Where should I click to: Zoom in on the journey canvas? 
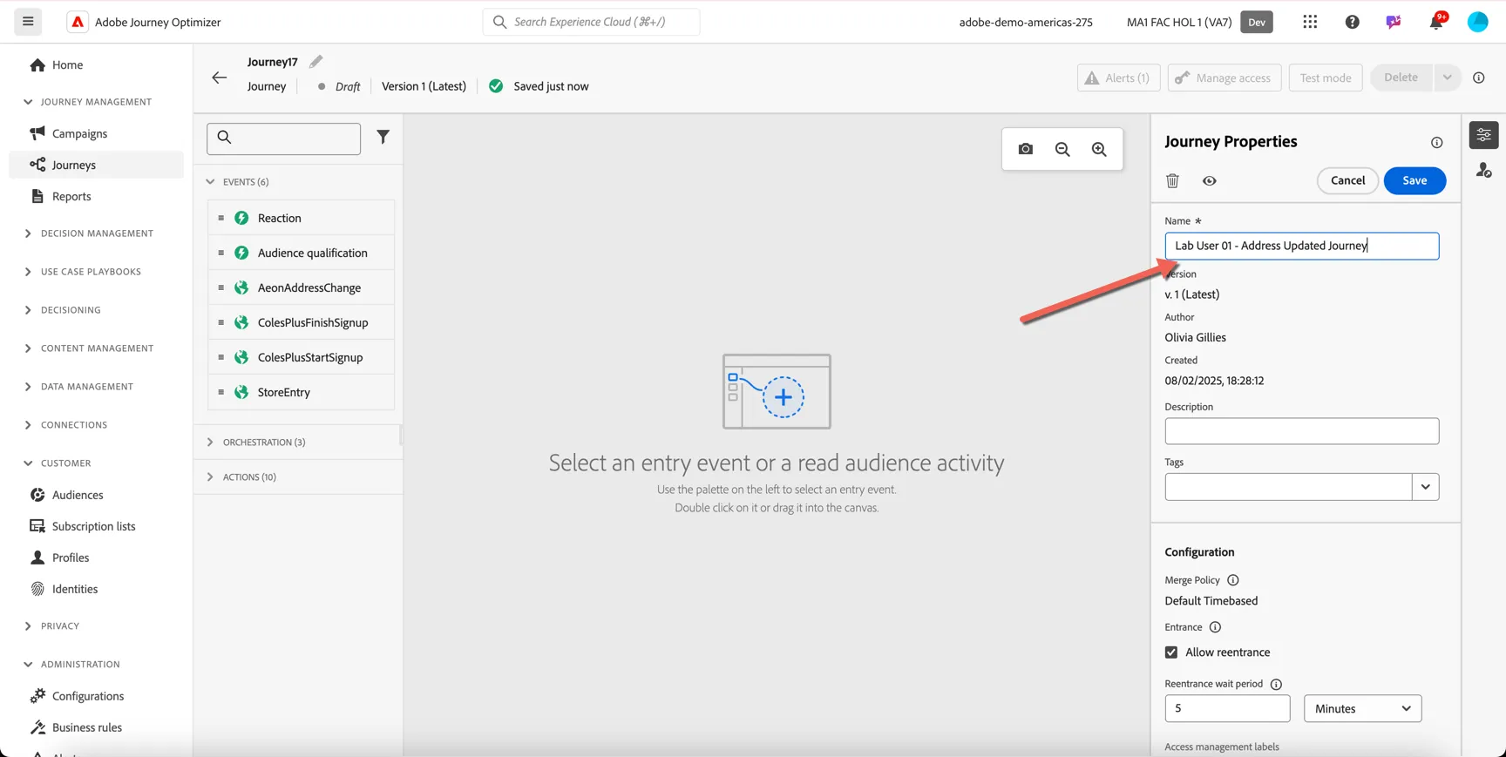[1099, 149]
